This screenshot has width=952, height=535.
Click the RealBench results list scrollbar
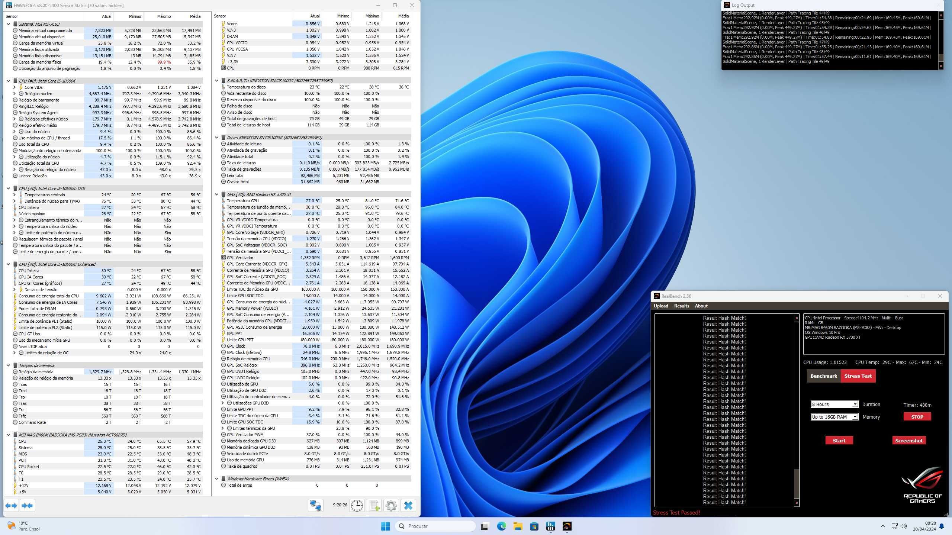pyautogui.click(x=797, y=410)
